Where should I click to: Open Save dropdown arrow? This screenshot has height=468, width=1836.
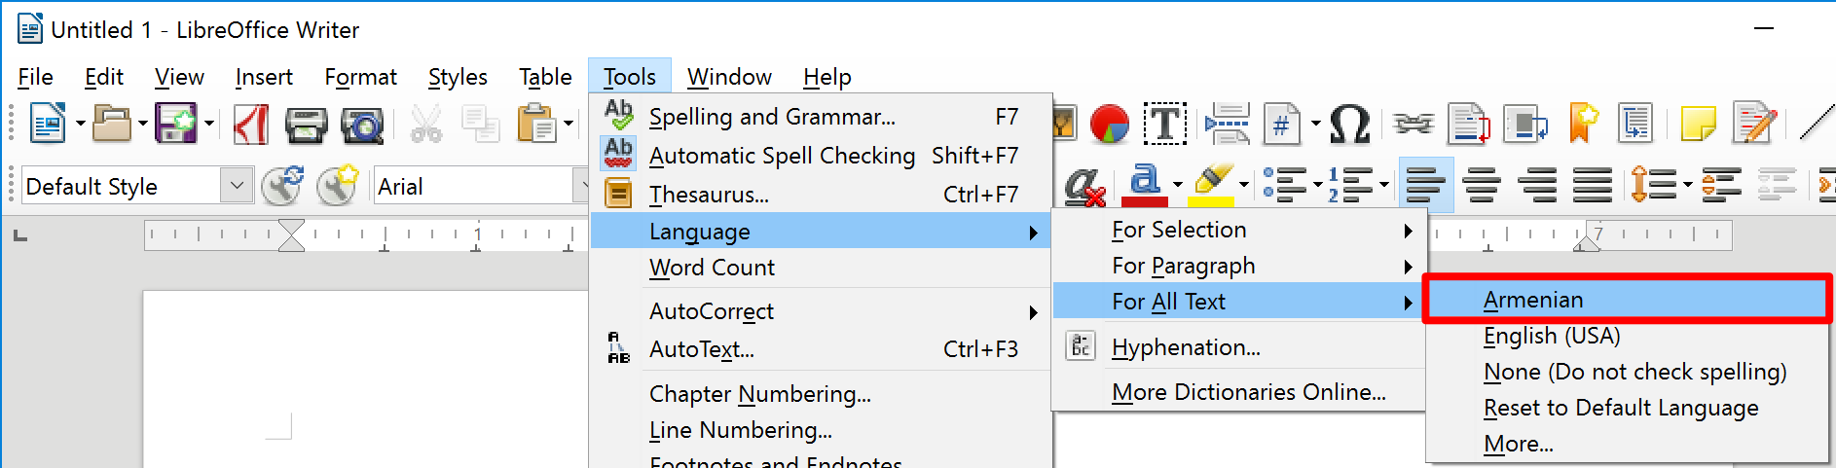[x=208, y=124]
